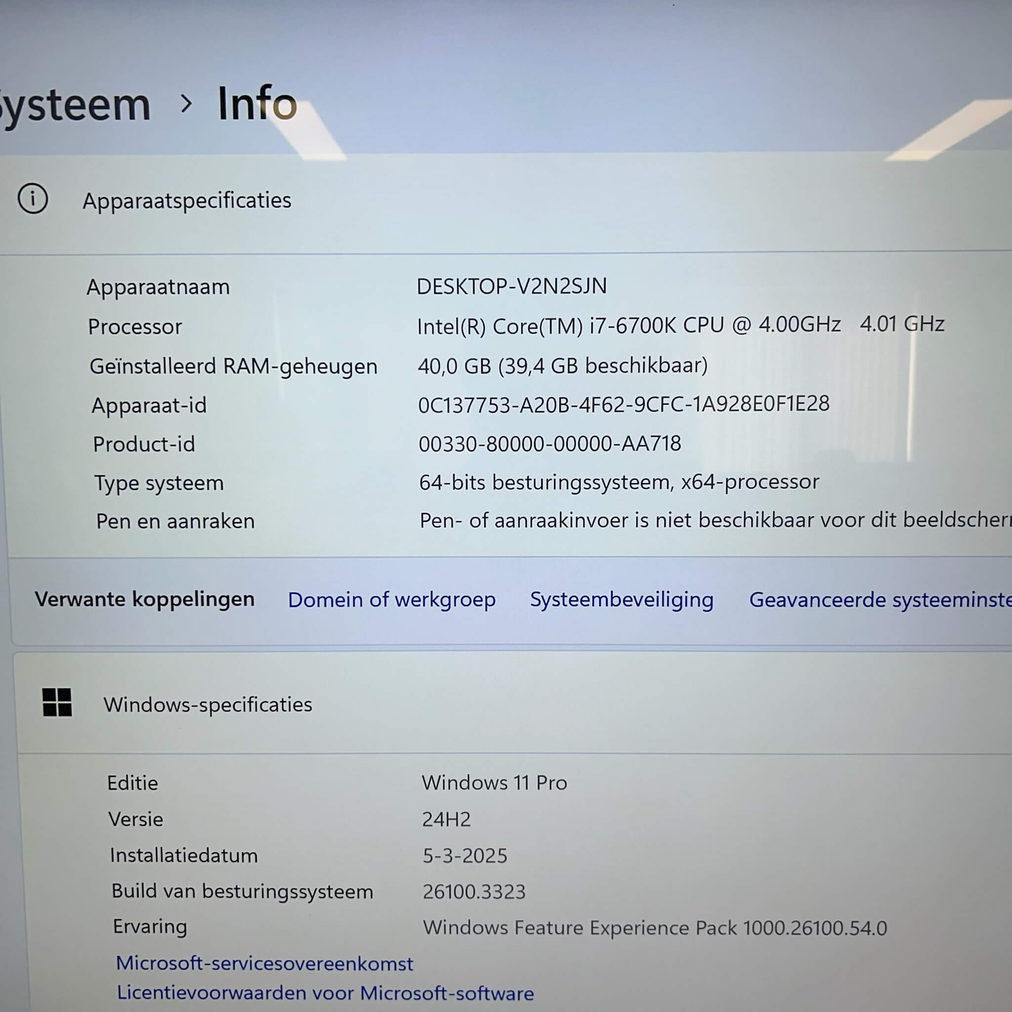Select 64-bits besturingssysteem value

619,482
